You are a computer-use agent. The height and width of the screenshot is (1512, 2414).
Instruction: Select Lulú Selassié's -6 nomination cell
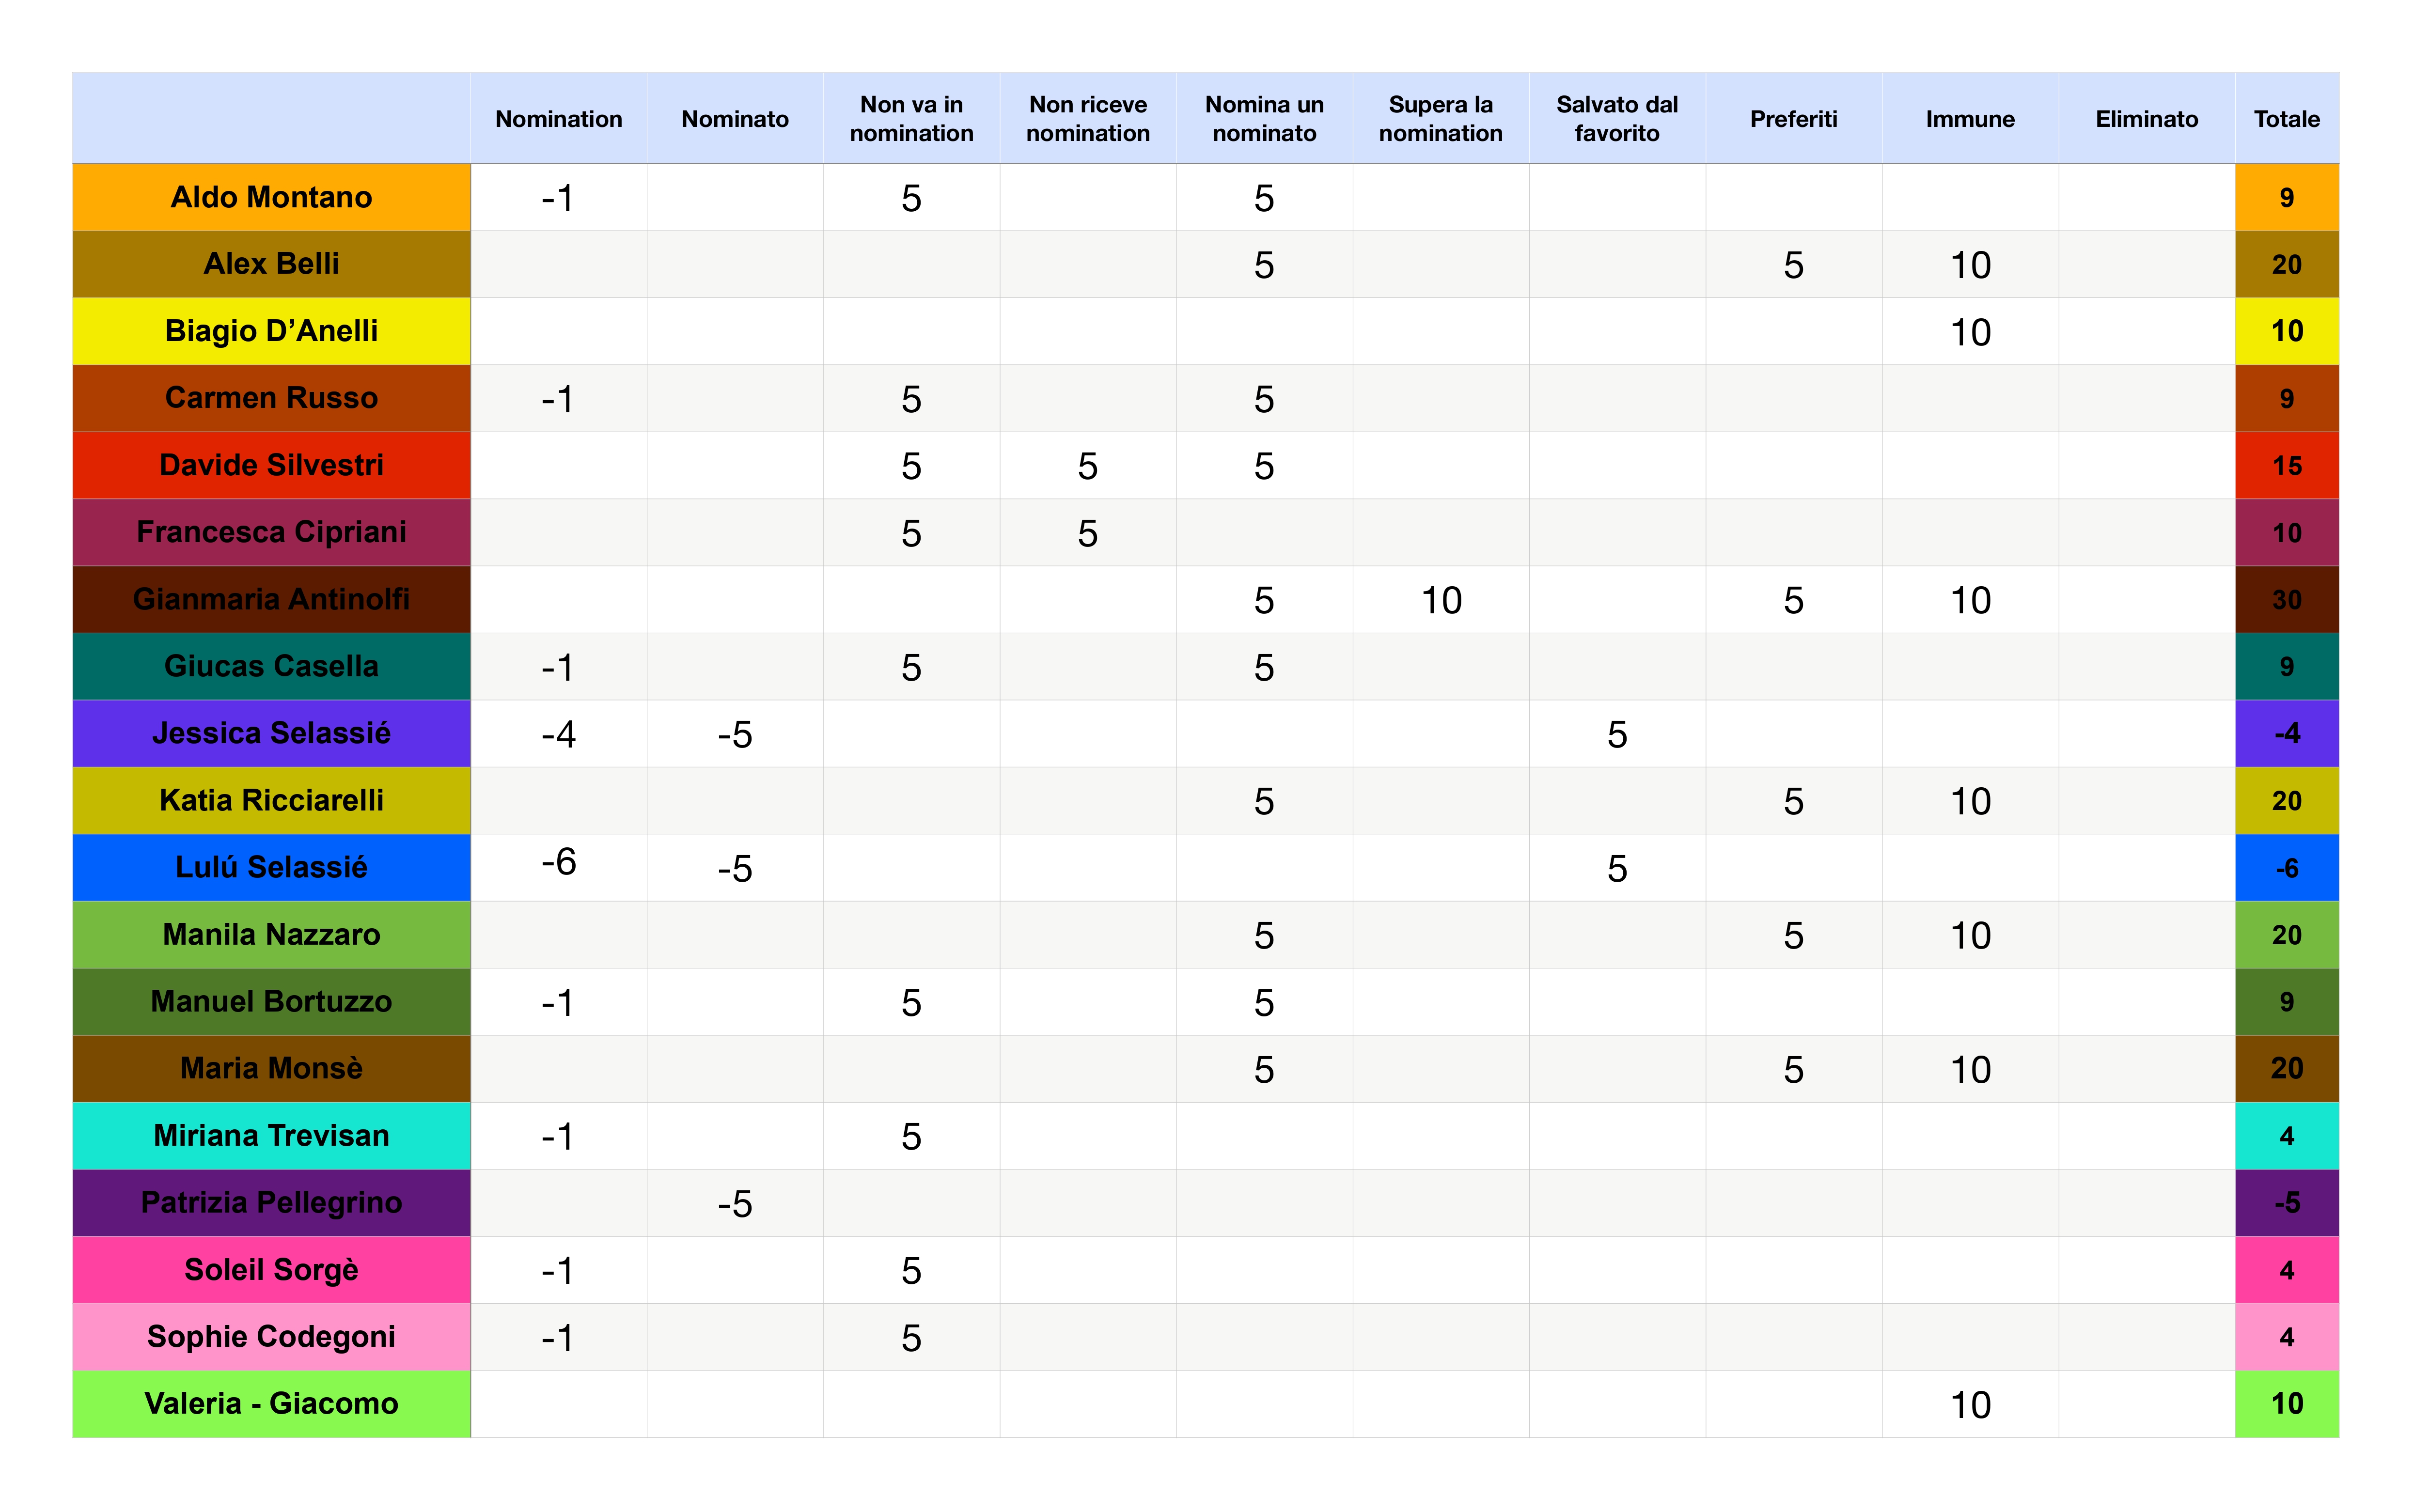(x=558, y=863)
